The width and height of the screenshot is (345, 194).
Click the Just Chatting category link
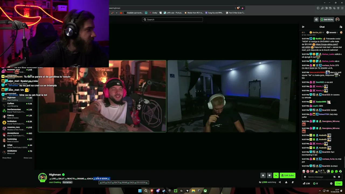(55, 182)
